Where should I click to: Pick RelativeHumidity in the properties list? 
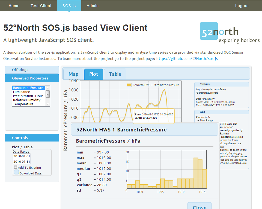29,100
